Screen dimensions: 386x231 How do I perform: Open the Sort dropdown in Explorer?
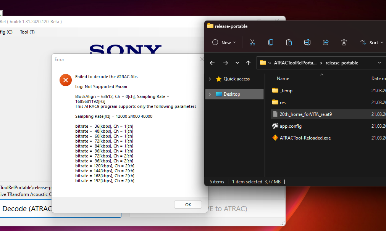click(371, 43)
